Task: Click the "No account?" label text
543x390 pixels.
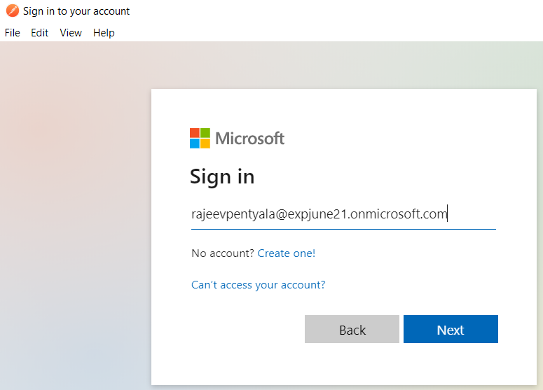Action: coord(223,253)
